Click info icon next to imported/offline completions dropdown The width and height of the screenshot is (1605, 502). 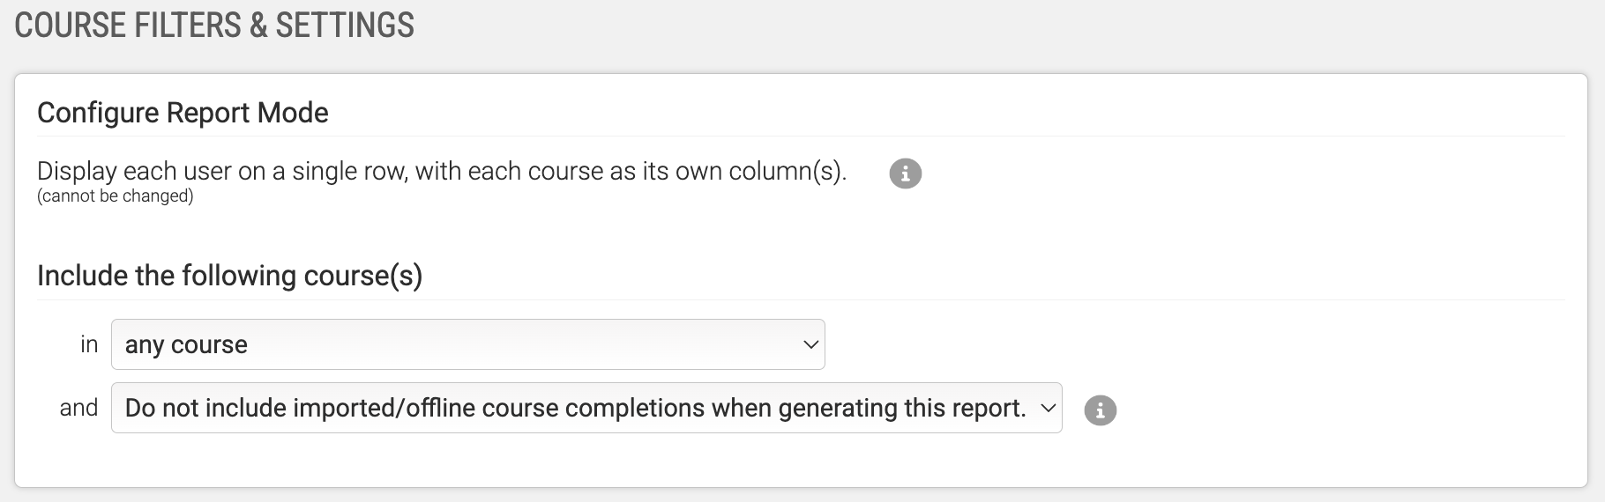1100,410
